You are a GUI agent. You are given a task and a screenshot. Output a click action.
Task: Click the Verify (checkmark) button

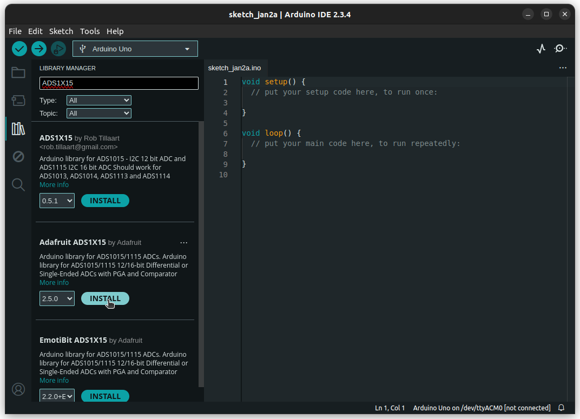tap(19, 49)
